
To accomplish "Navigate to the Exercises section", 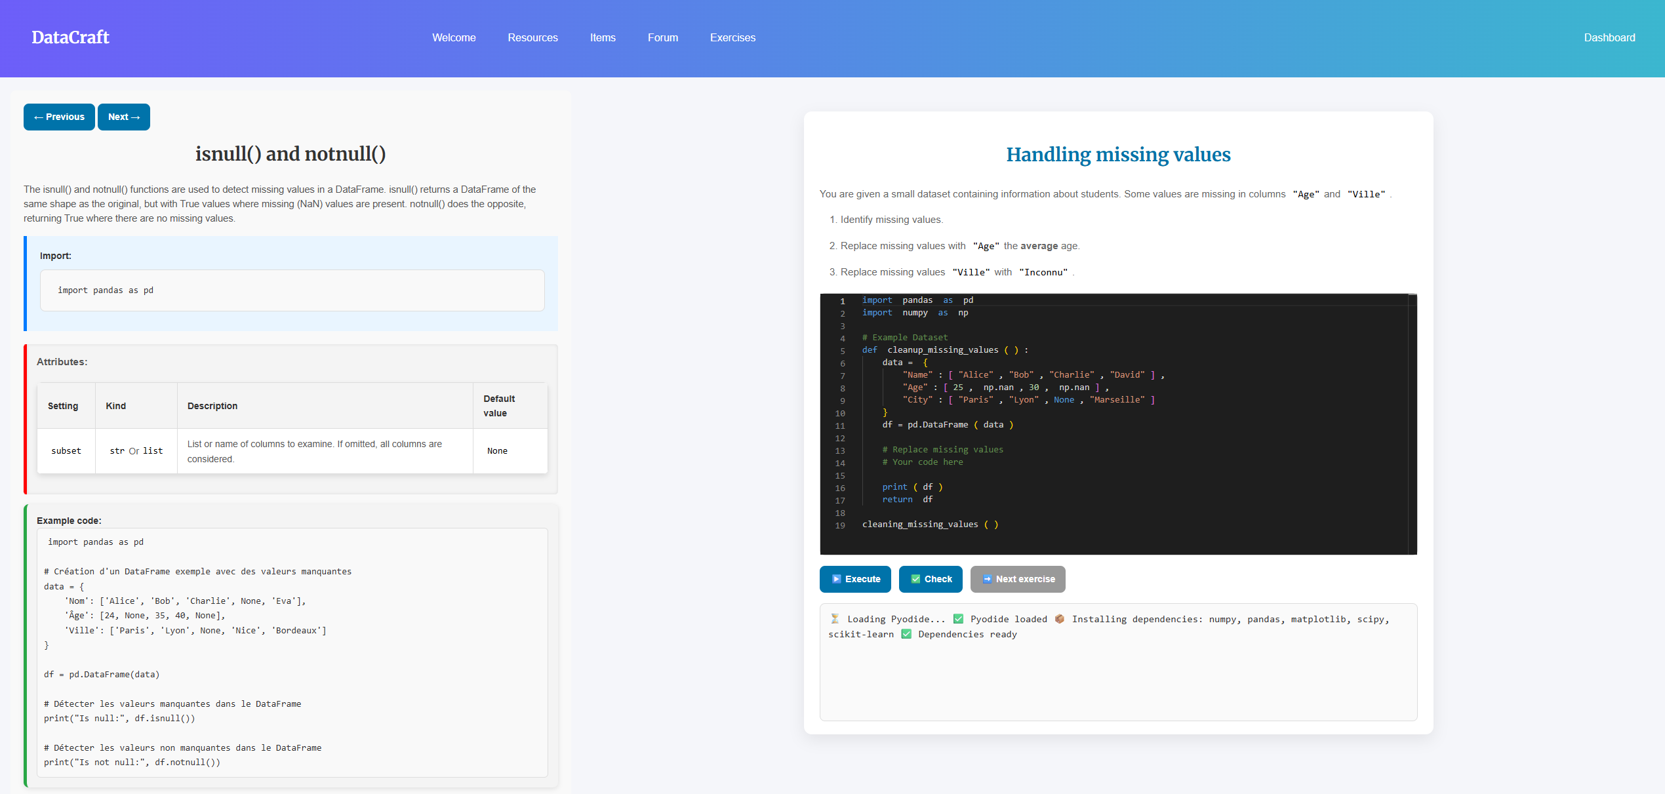I will click(732, 37).
